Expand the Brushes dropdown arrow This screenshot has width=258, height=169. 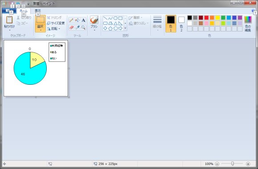click(94, 30)
